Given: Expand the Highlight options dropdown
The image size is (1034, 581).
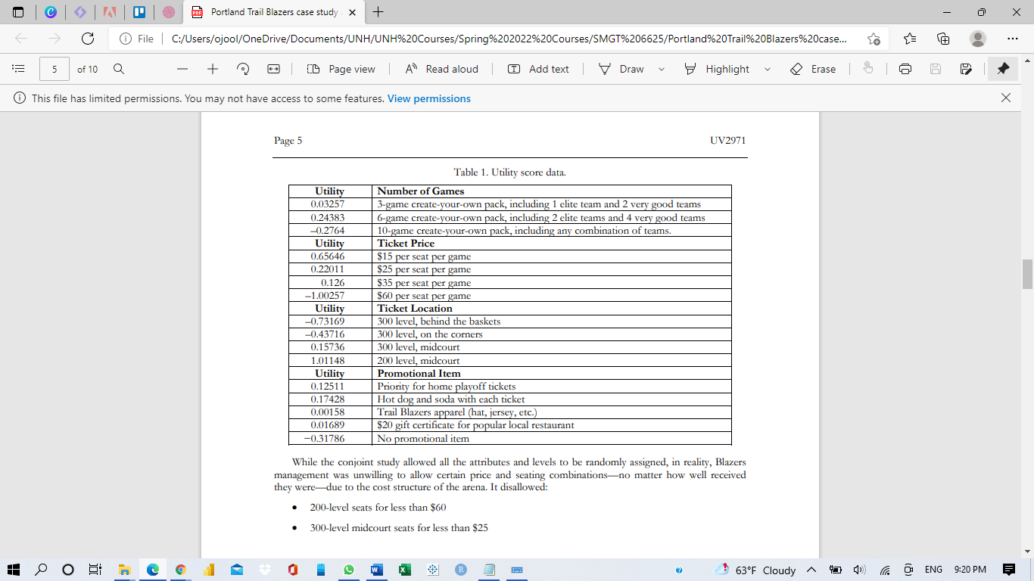Looking at the screenshot, I should coord(767,69).
